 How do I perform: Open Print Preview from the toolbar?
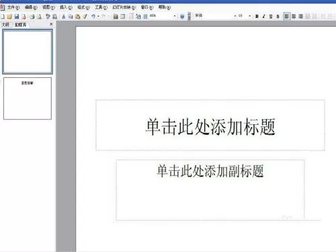click(39, 16)
